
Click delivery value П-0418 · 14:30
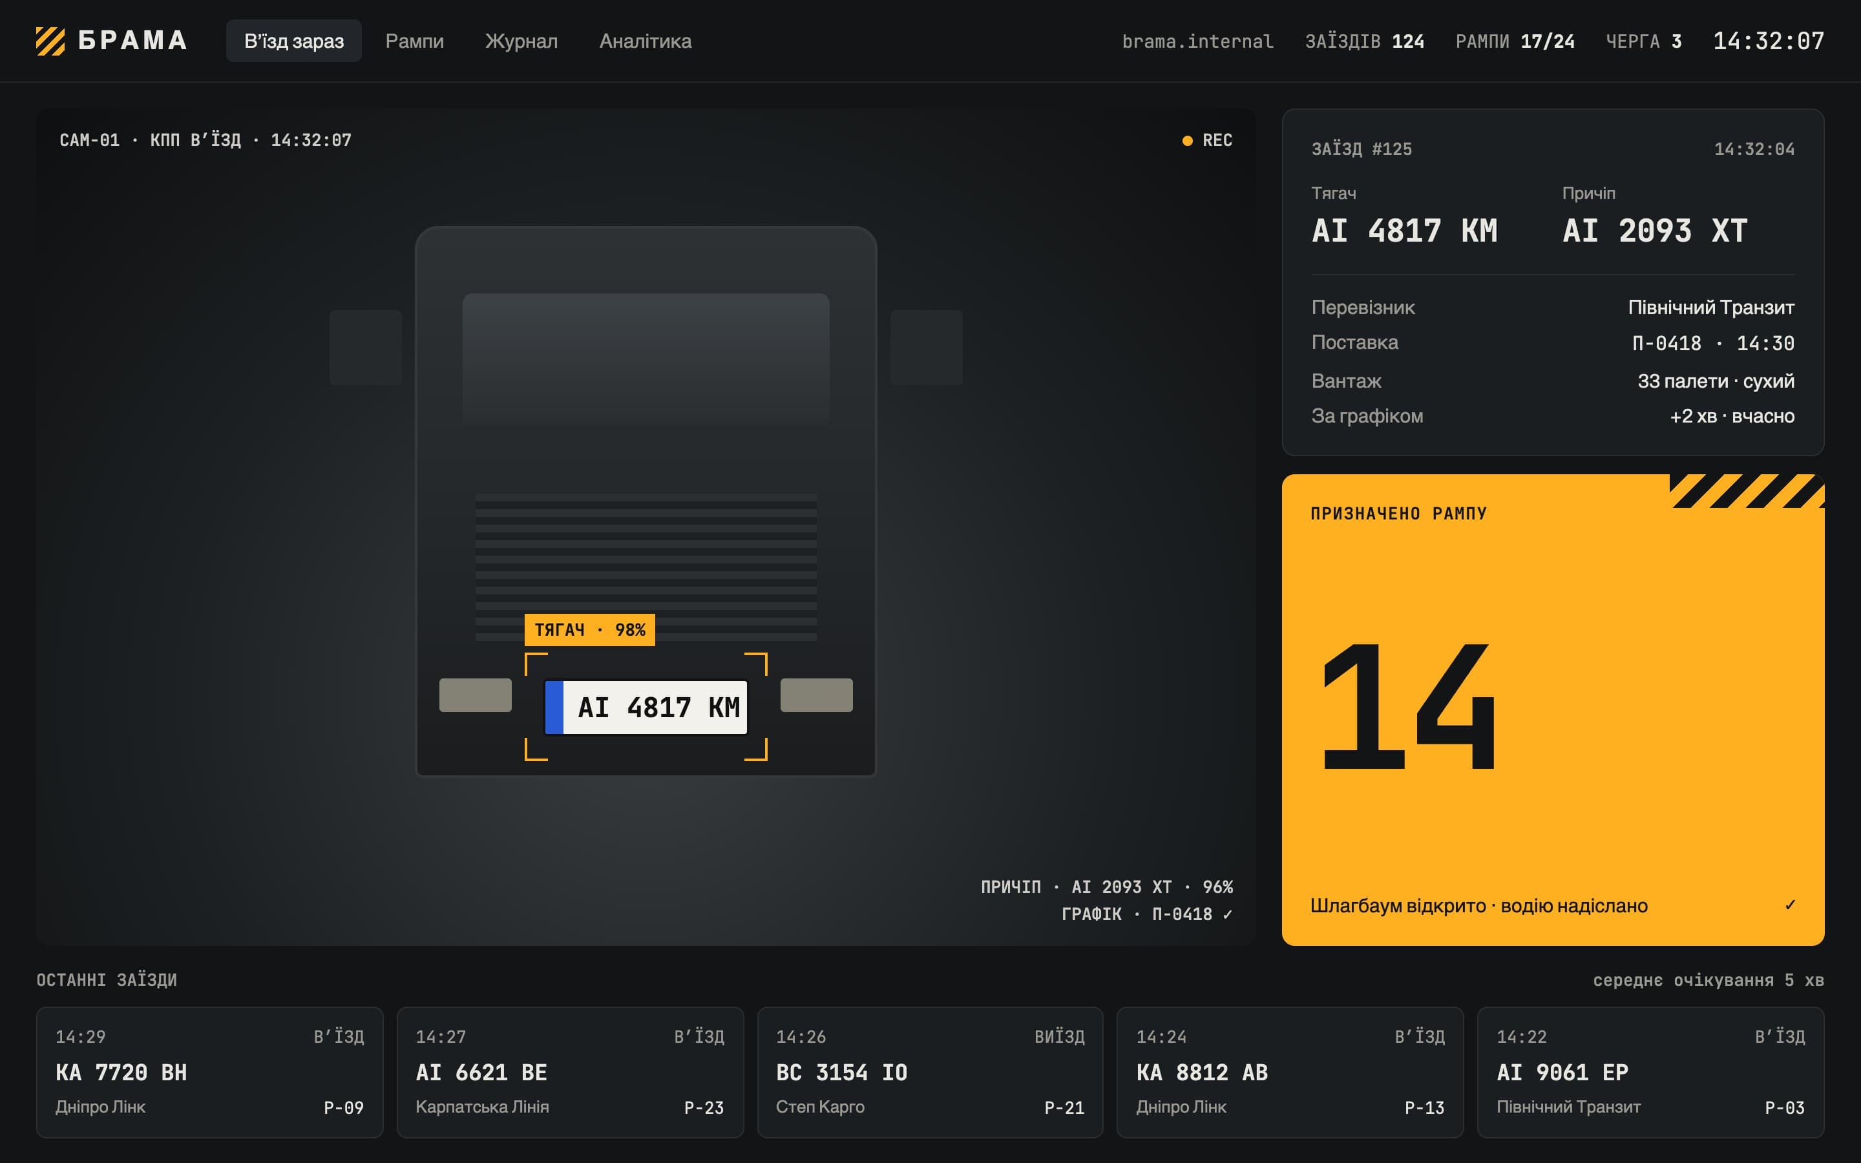[x=1714, y=343]
